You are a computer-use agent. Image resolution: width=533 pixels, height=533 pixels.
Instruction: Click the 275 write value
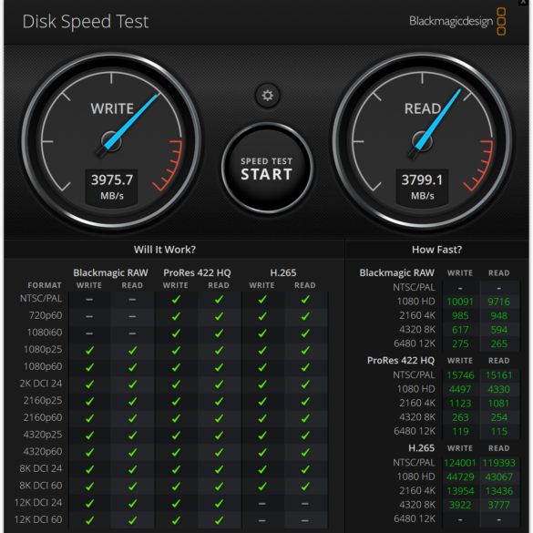click(x=460, y=343)
